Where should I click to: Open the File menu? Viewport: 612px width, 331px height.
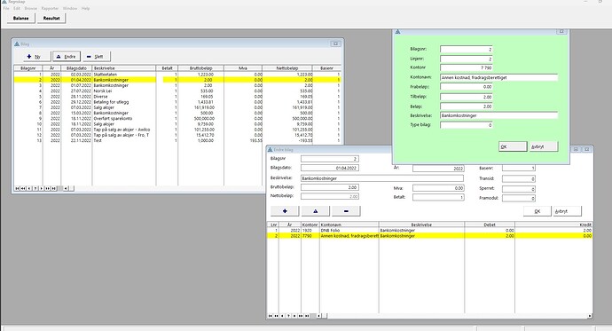click(6, 8)
